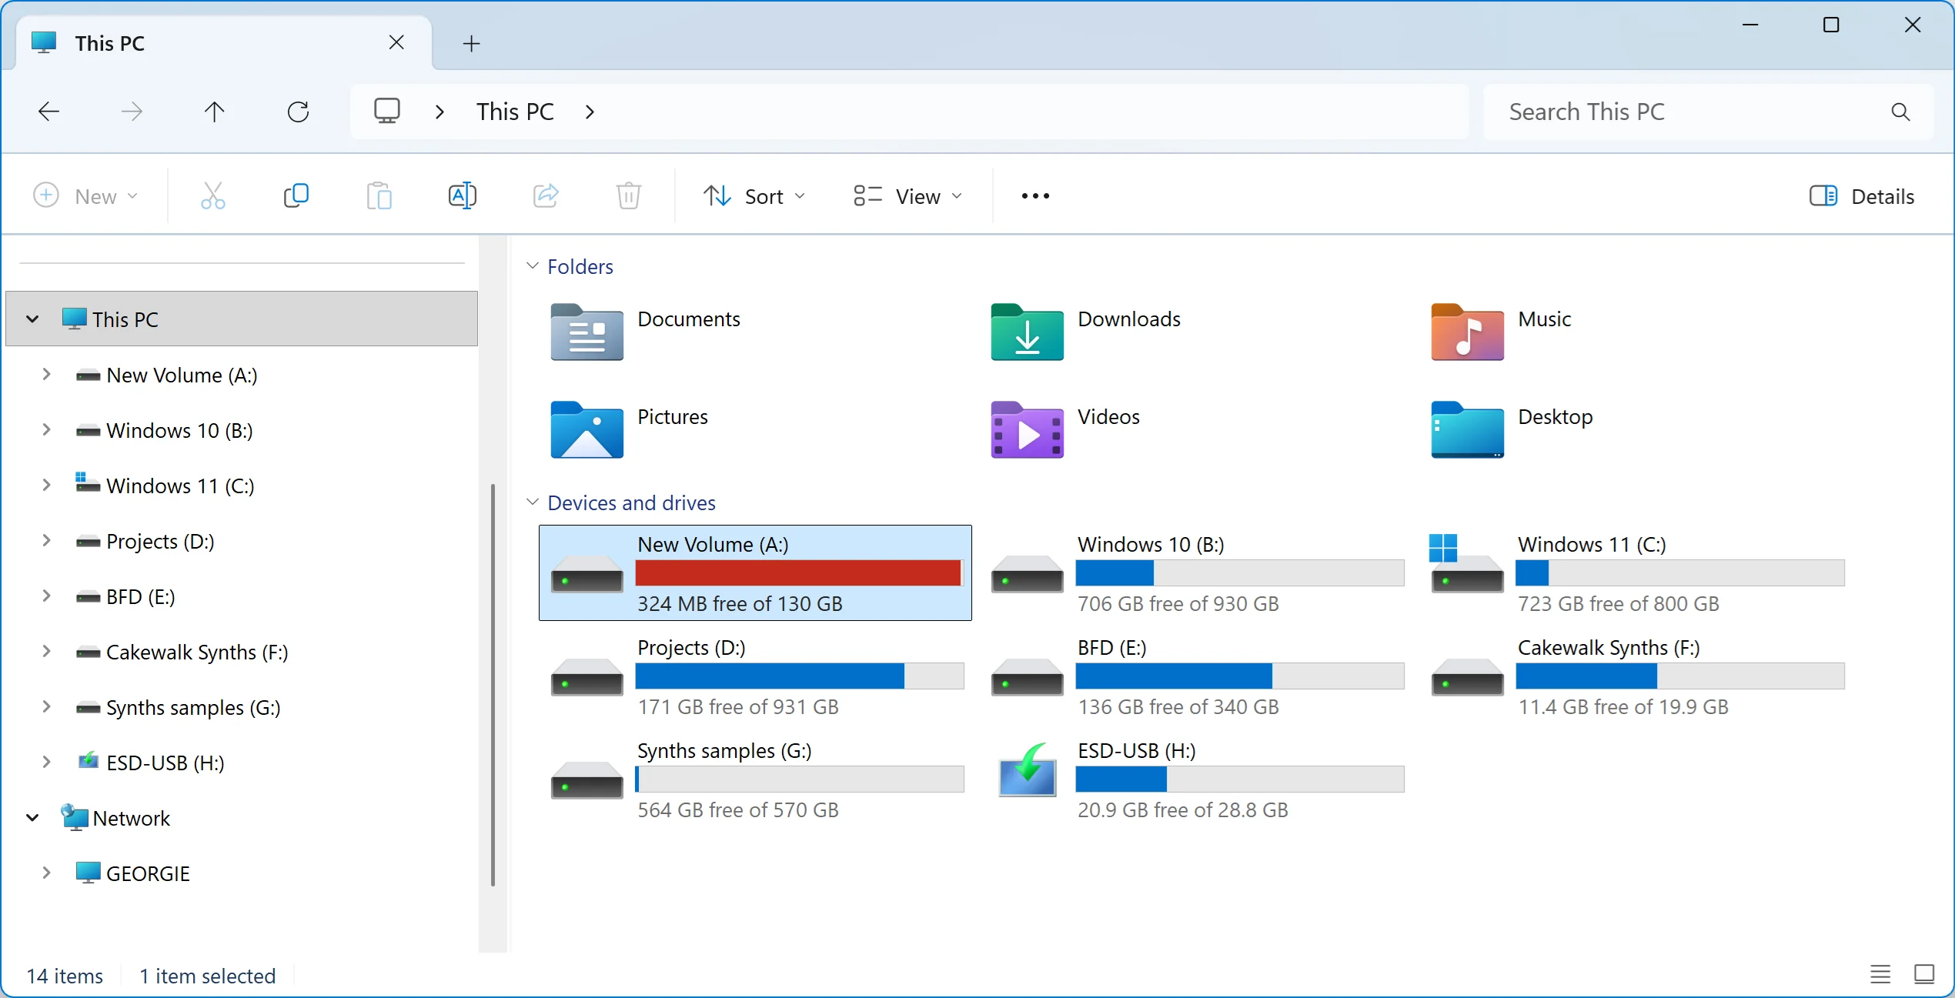Click the Projects (D:) usage bar
The width and height of the screenshot is (1955, 998).
(x=799, y=676)
